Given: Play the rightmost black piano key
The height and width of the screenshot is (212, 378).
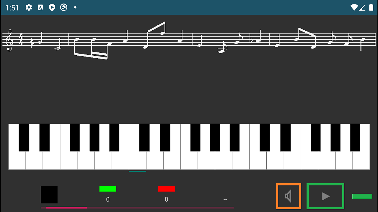Looking at the screenshot, I should coord(355,138).
